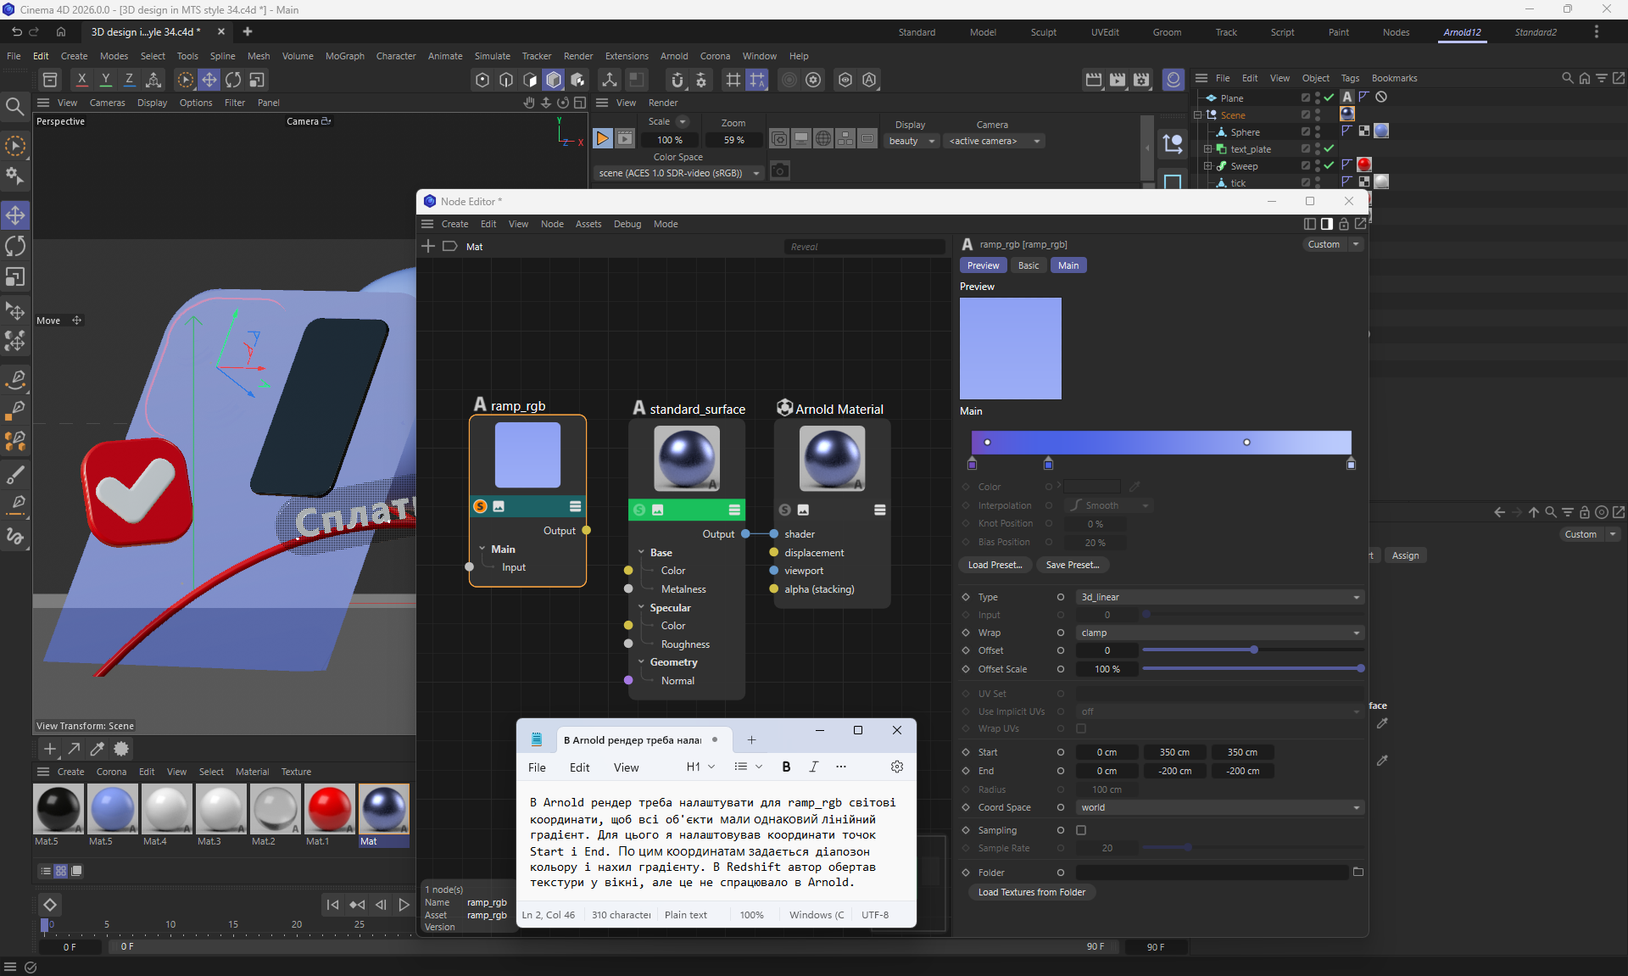Image resolution: width=1628 pixels, height=976 pixels.
Task: Switch to the Basic tab
Action: pos(1028,265)
